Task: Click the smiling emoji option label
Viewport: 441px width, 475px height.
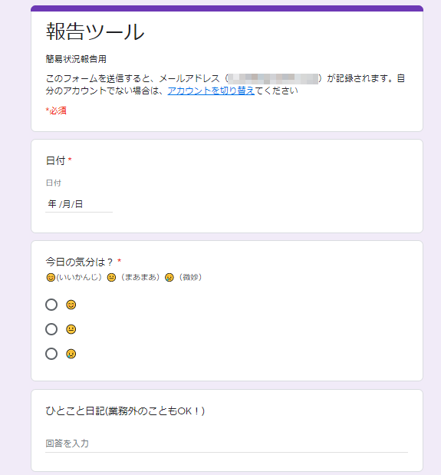Action: click(71, 305)
